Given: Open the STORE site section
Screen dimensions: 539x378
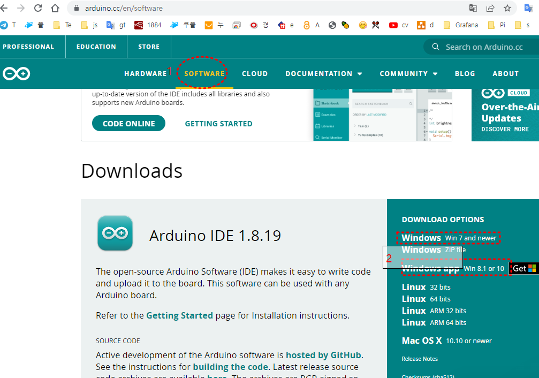Looking at the screenshot, I should (x=149, y=47).
